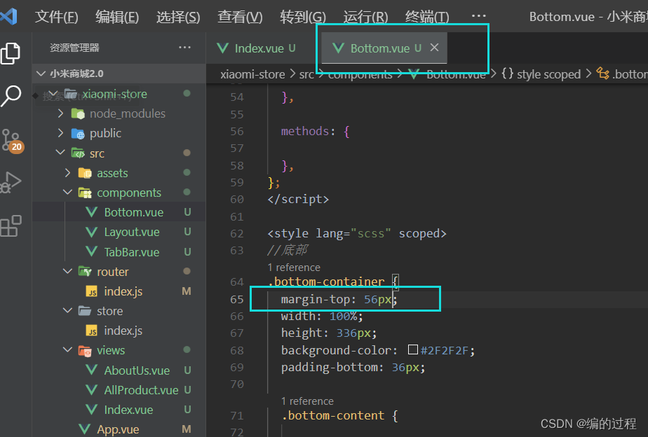Click xiaomi-store in the breadcrumb
Viewport: 648px width, 437px height.
(252, 74)
